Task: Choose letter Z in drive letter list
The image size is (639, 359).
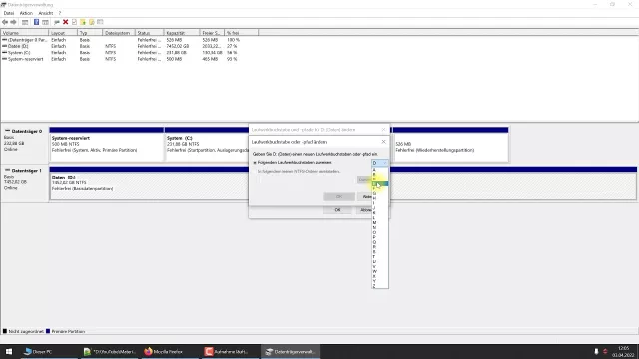Action: point(379,286)
